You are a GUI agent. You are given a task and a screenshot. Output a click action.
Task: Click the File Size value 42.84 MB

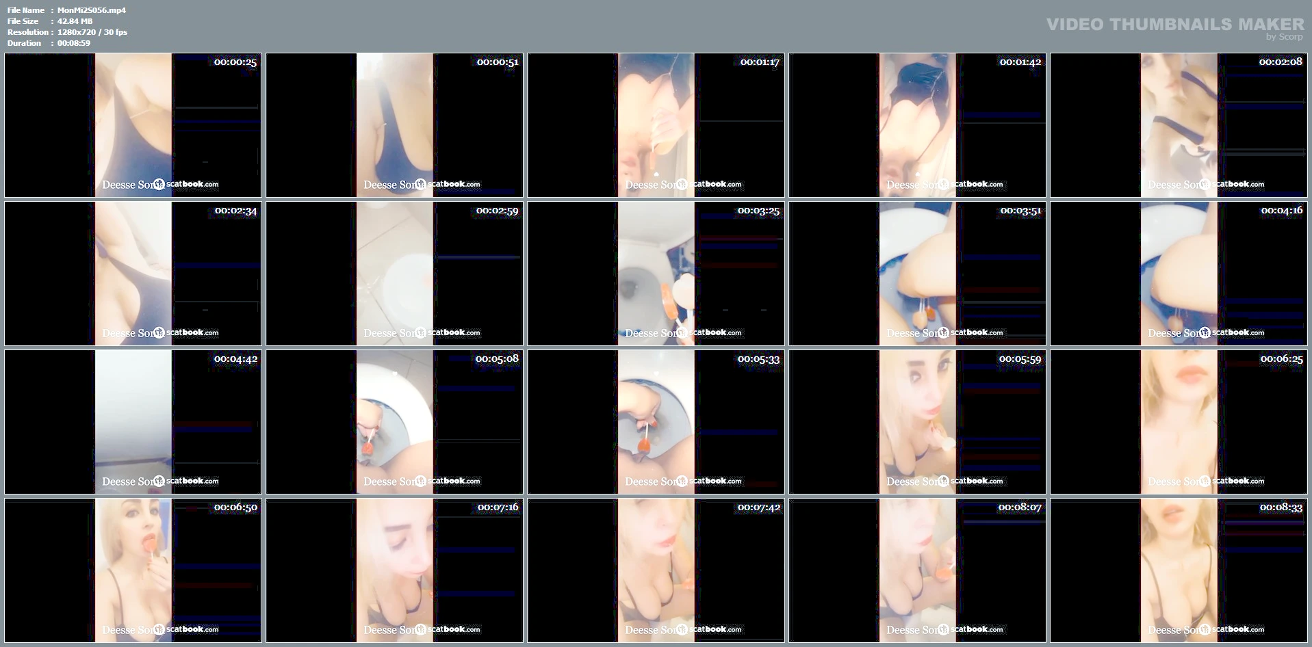point(75,21)
